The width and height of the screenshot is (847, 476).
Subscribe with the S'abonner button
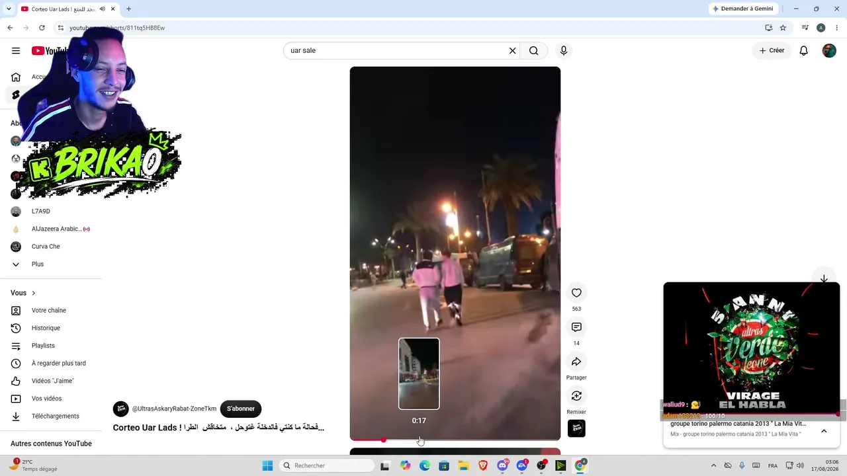click(241, 409)
